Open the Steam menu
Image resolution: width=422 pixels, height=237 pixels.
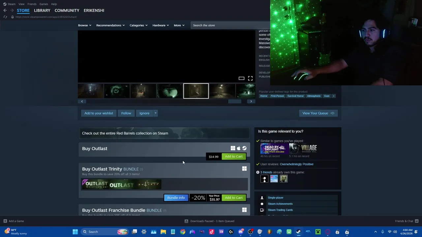point(10,4)
